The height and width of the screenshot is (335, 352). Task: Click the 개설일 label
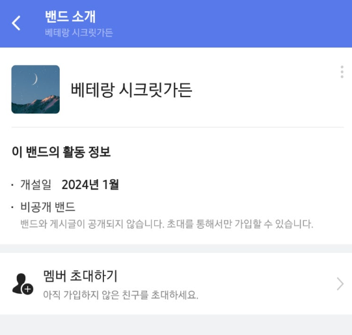point(36,184)
